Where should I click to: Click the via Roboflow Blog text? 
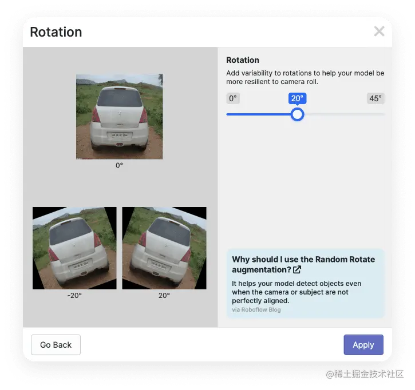(256, 309)
